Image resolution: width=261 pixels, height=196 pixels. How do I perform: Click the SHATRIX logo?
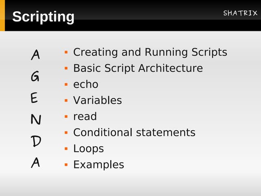click(240, 13)
